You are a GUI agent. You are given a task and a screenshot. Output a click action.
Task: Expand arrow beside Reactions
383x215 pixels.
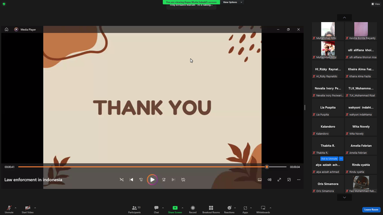235,208
